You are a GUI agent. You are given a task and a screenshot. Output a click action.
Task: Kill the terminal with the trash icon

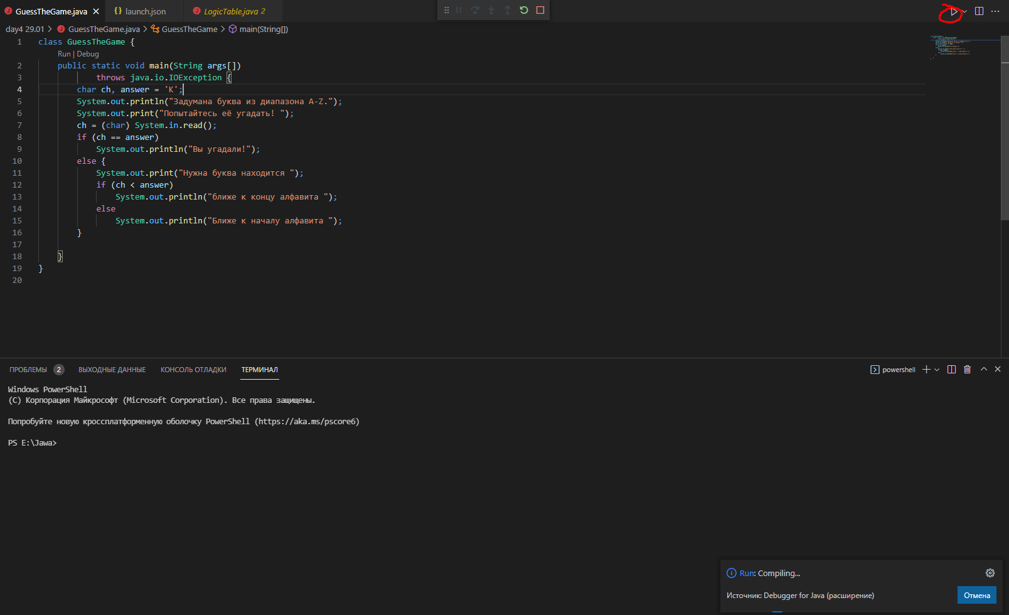click(x=967, y=370)
